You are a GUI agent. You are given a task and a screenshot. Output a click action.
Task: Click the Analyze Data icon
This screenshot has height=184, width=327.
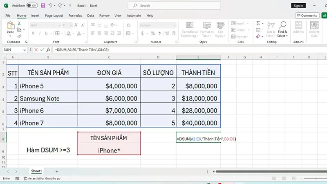coord(314,25)
